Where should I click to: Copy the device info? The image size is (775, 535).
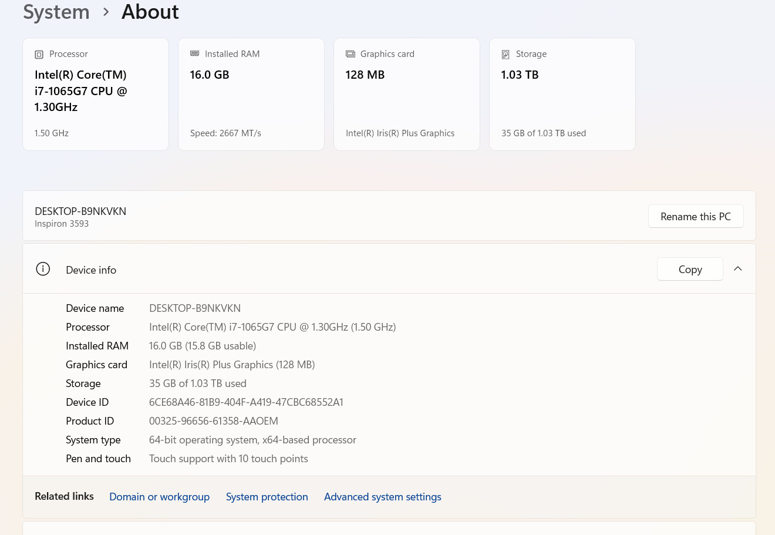click(x=690, y=269)
